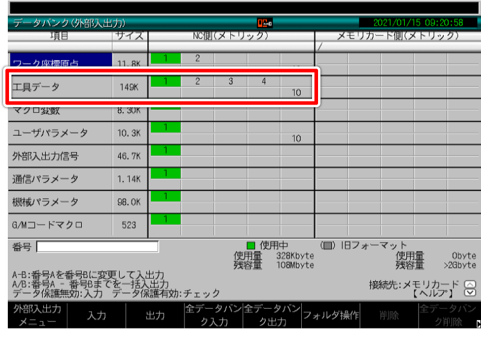Focus the 番号 input field
This screenshot has height=340, width=481.
coord(97,246)
